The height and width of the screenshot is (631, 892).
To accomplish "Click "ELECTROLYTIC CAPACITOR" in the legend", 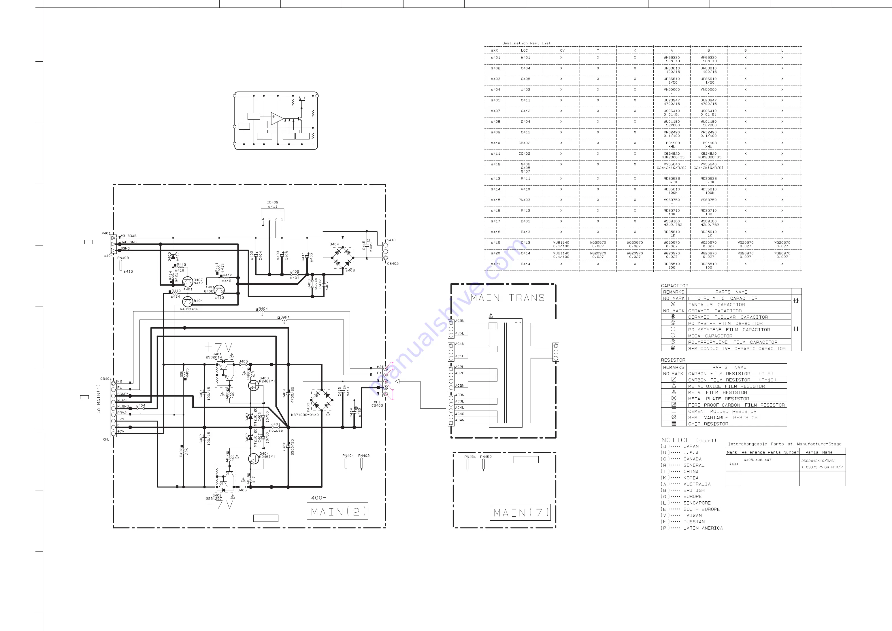I will pos(723,298).
